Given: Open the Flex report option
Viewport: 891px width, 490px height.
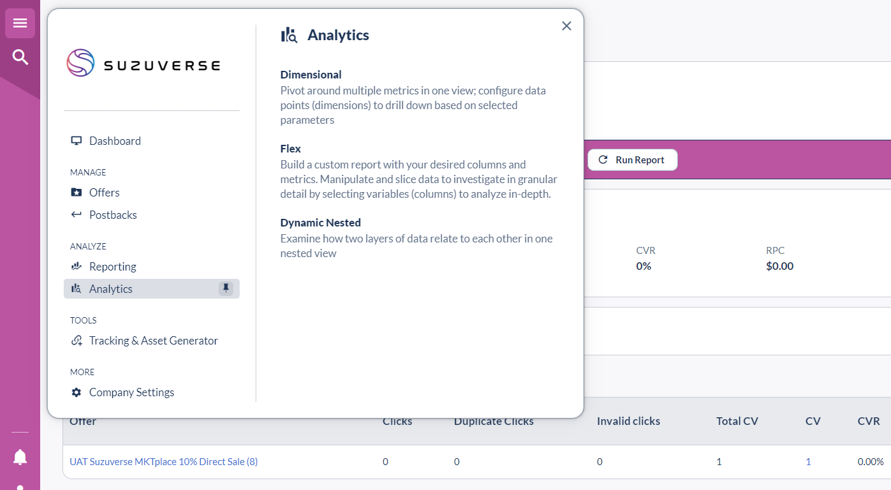Looking at the screenshot, I should tap(290, 149).
